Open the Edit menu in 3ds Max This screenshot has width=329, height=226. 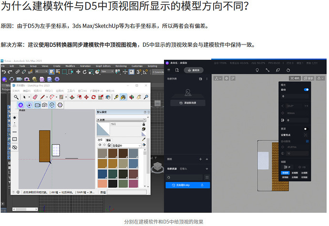point(12,66)
